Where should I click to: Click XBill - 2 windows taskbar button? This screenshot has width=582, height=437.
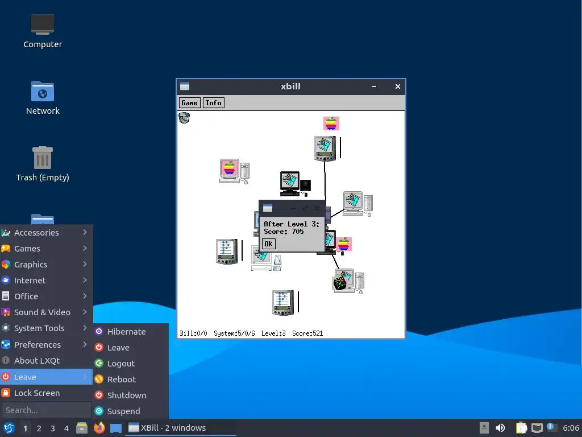(180, 428)
